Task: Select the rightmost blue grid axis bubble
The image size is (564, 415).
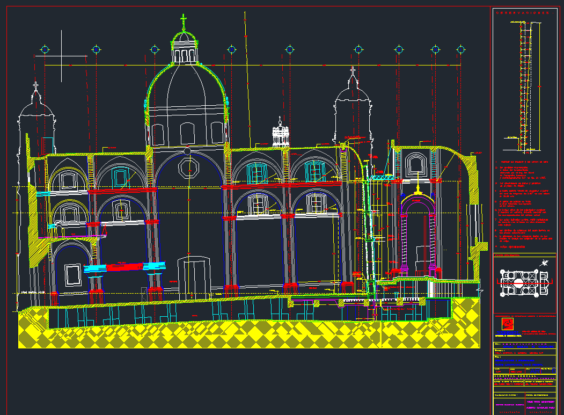Action: pyautogui.click(x=460, y=49)
